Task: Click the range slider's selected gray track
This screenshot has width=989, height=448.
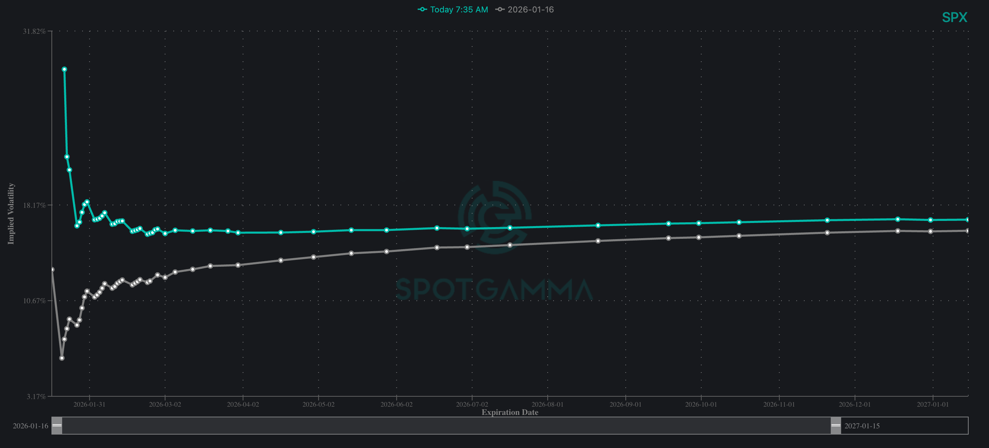Action: tap(445, 425)
